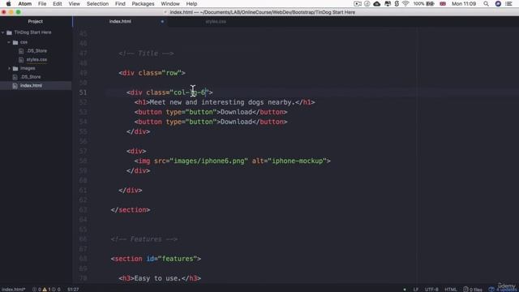519x292 pixels.
Task: Open Spotlight search icon
Action: [486, 3]
